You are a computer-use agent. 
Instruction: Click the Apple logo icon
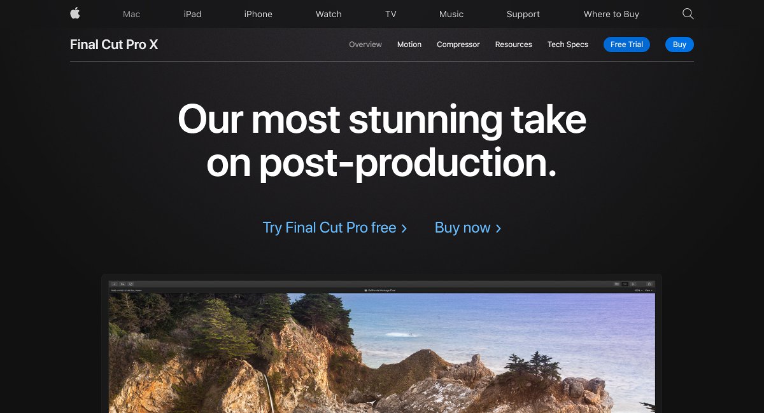pos(75,13)
